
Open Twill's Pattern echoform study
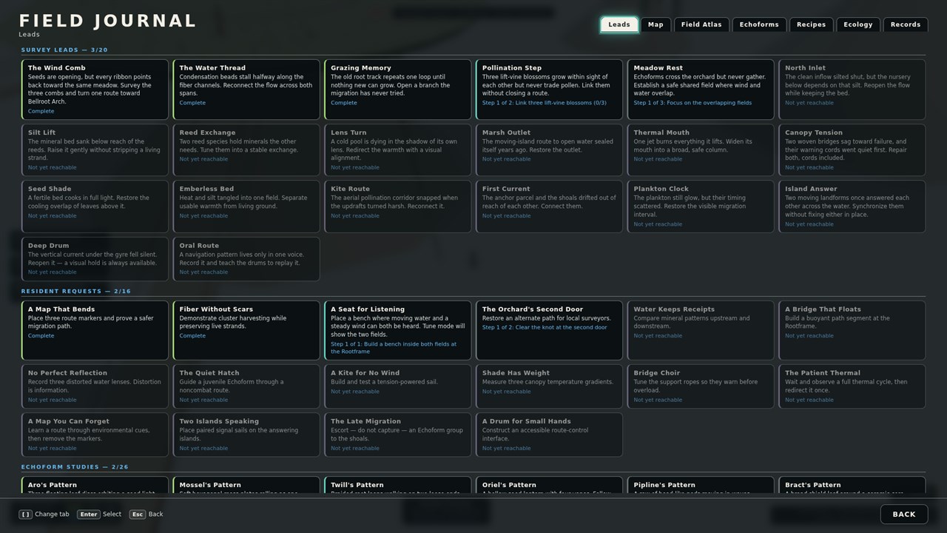coord(398,486)
